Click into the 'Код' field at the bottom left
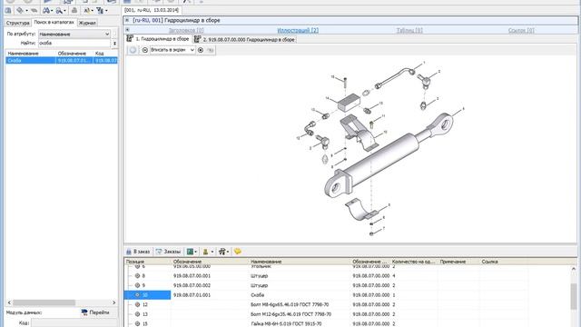Viewport: 581px width, 327px height. (x=74, y=323)
